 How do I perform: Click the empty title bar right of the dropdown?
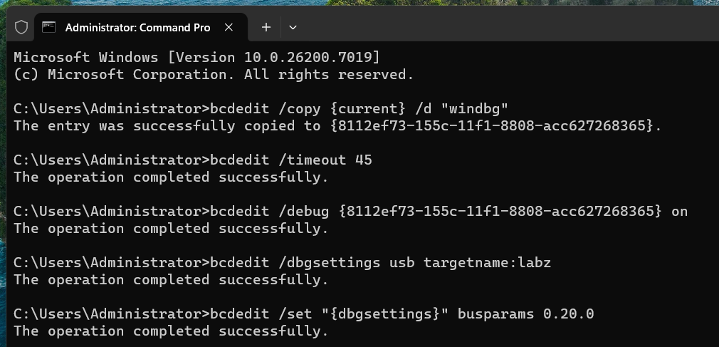[x=498, y=27]
